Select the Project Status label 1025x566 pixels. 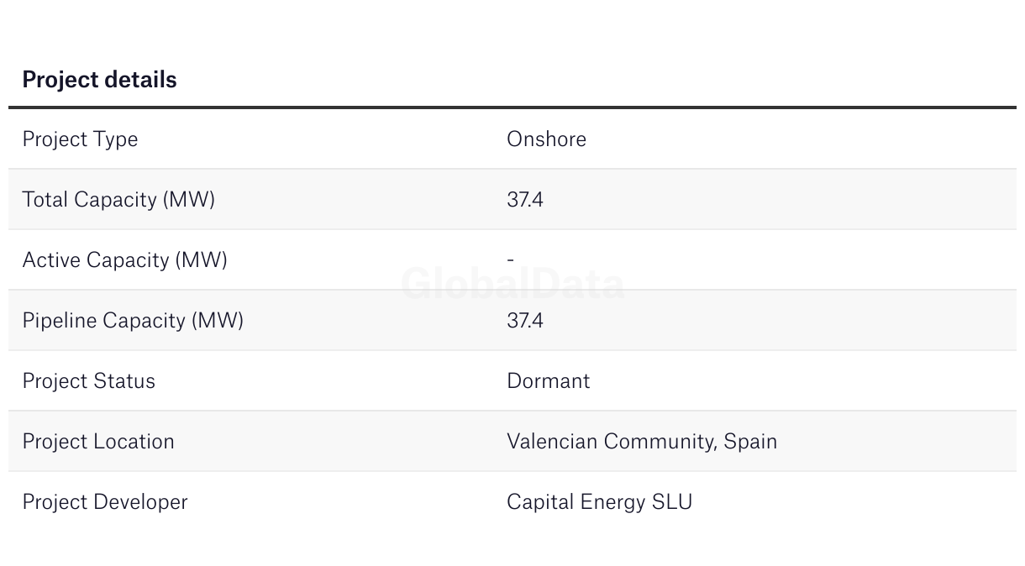tap(88, 381)
